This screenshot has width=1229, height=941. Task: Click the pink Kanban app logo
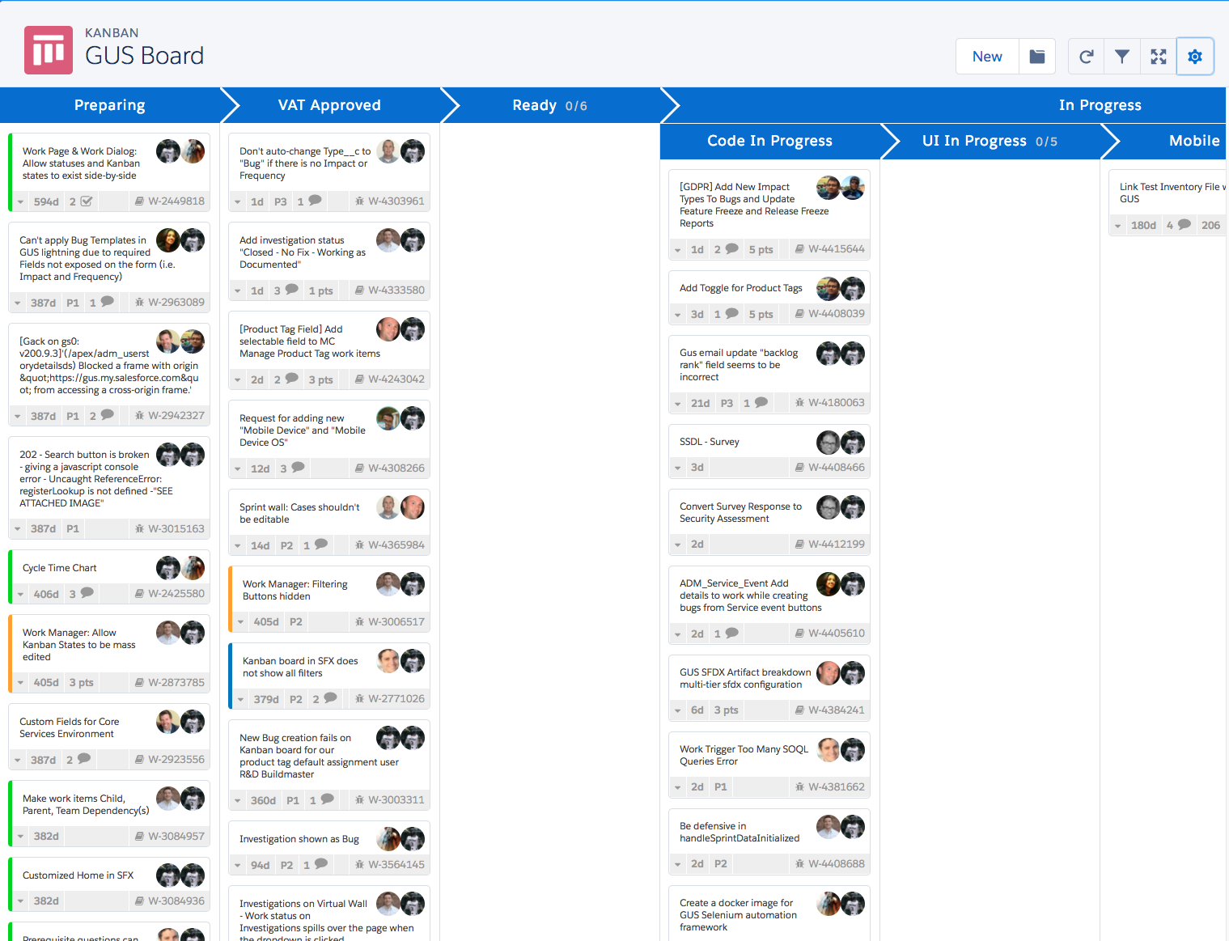coord(49,50)
